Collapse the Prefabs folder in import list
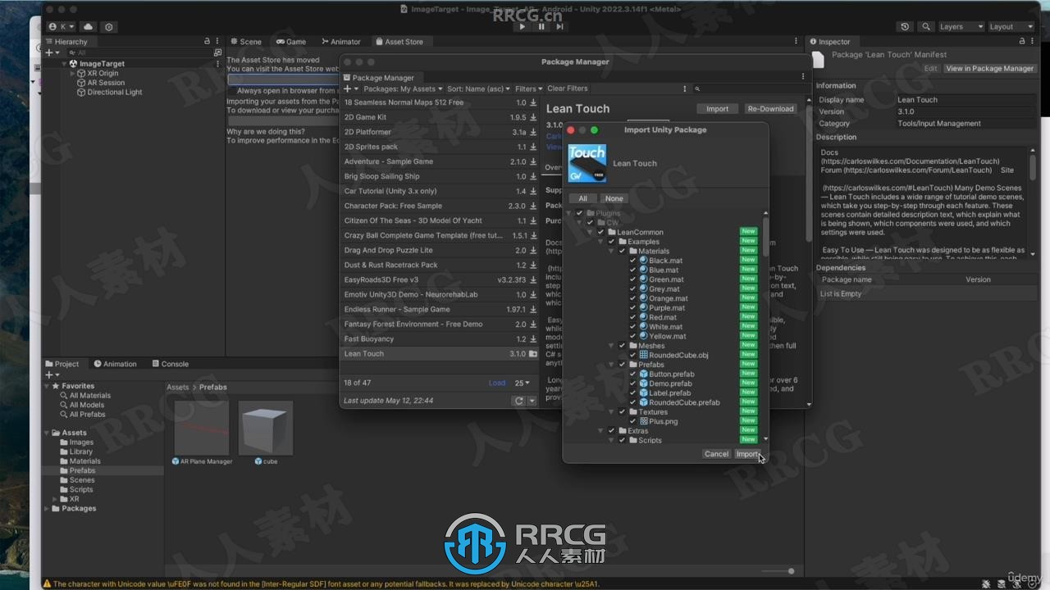Viewport: 1050px width, 590px height. [611, 365]
